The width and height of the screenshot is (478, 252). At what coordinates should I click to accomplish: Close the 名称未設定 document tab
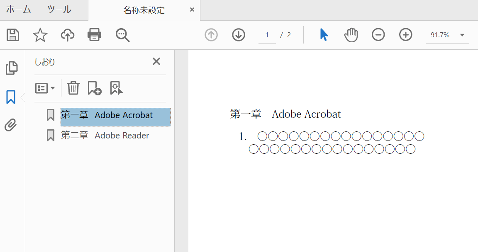point(192,10)
